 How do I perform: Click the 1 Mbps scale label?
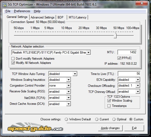35,28
